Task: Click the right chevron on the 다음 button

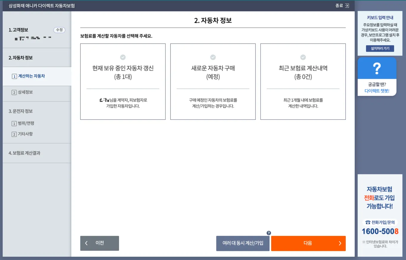Action: pos(339,243)
